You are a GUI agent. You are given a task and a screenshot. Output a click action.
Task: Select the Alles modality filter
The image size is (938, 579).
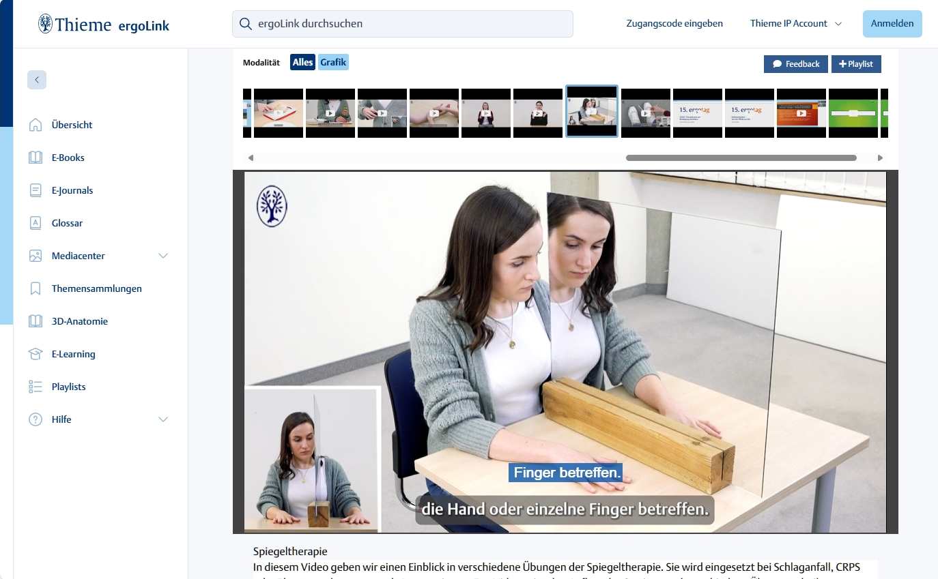pyautogui.click(x=302, y=63)
